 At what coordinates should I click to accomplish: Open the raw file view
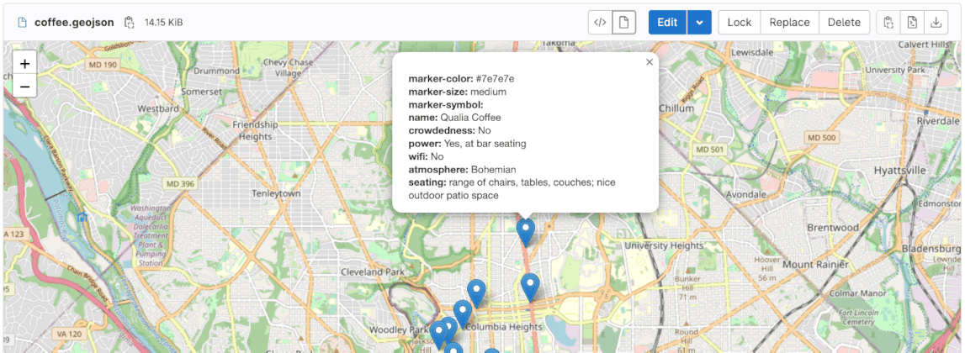coord(912,23)
